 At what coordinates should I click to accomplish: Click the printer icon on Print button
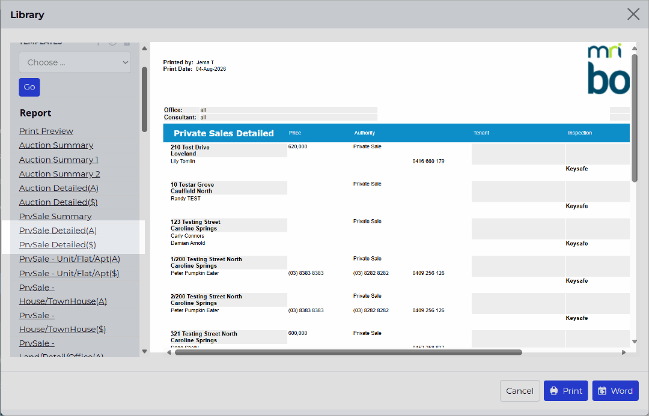(554, 391)
